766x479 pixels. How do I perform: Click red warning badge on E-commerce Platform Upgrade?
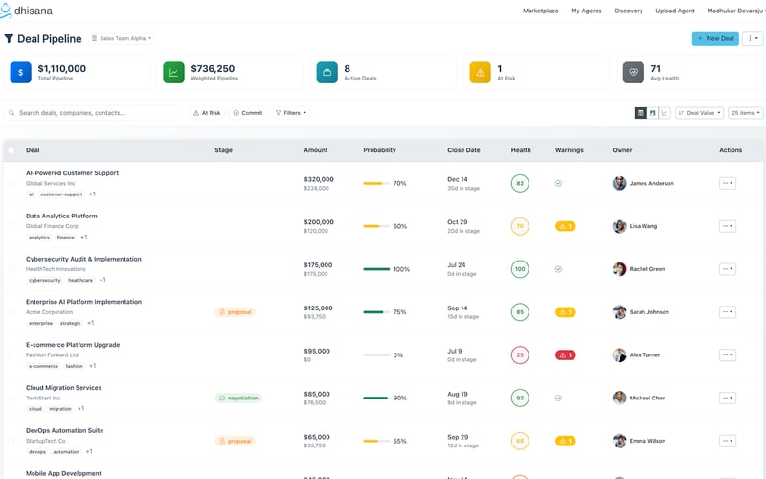[565, 354]
